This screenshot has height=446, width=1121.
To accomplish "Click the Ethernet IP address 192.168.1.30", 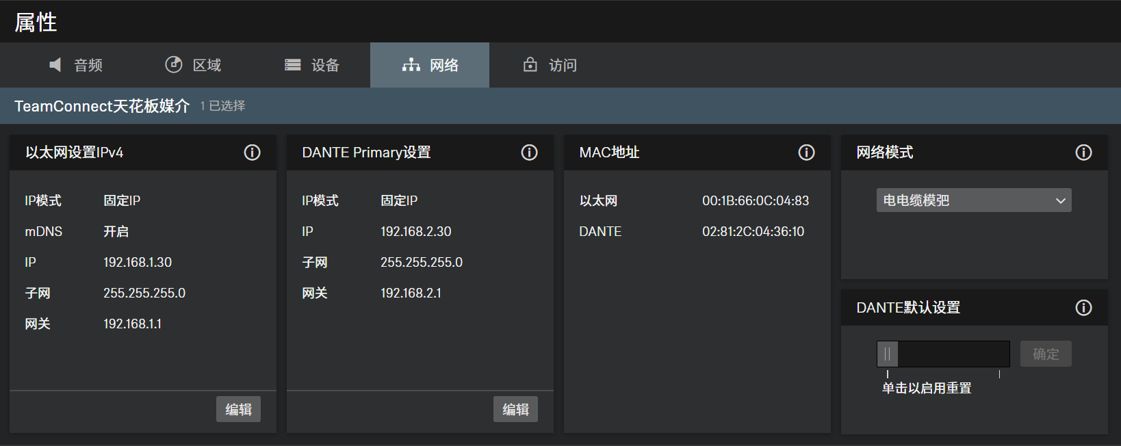I will coord(138,262).
